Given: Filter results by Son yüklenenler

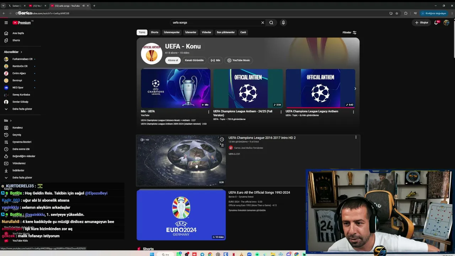Looking at the screenshot, I should click(x=226, y=32).
